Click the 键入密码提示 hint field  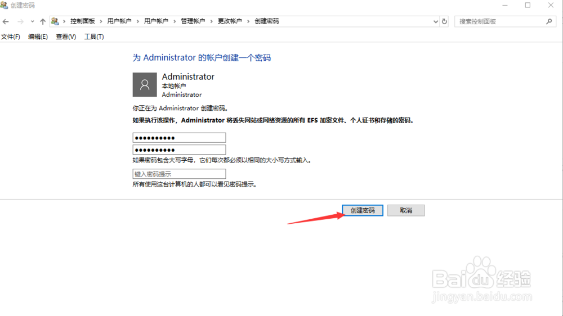click(179, 174)
